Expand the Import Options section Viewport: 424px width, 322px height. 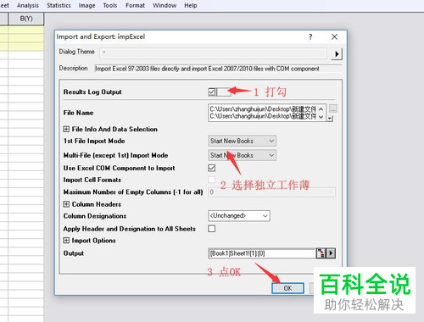[66, 241]
